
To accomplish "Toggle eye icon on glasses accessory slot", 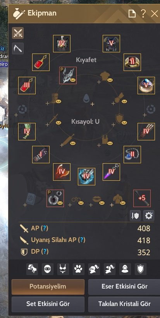I will click(x=81, y=203).
